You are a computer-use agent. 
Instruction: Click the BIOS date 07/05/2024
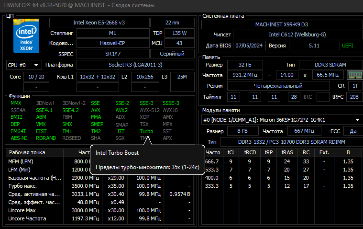click(x=249, y=46)
